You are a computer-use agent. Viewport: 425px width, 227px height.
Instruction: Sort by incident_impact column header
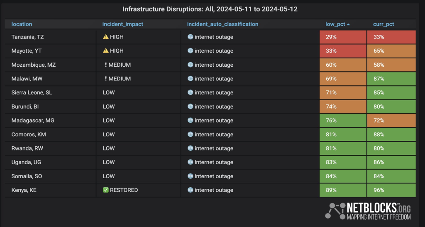tap(122, 24)
